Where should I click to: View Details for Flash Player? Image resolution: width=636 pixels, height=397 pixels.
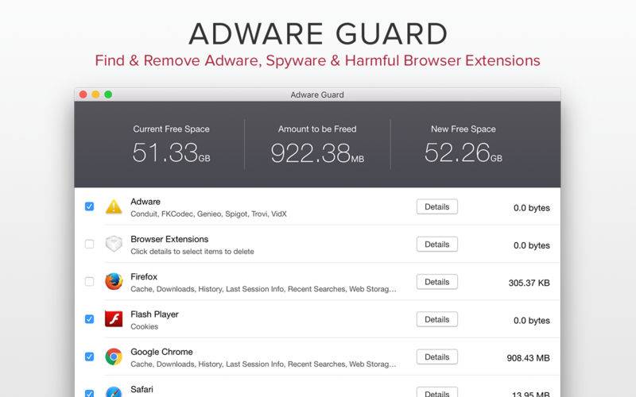436,319
